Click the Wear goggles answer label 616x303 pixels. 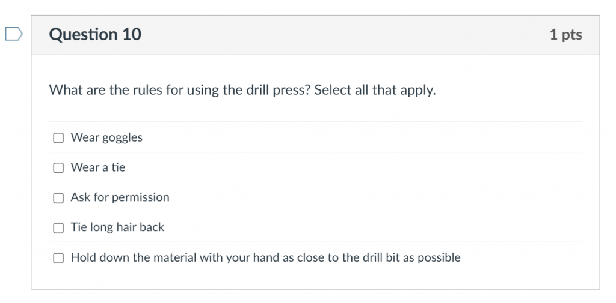pos(106,137)
